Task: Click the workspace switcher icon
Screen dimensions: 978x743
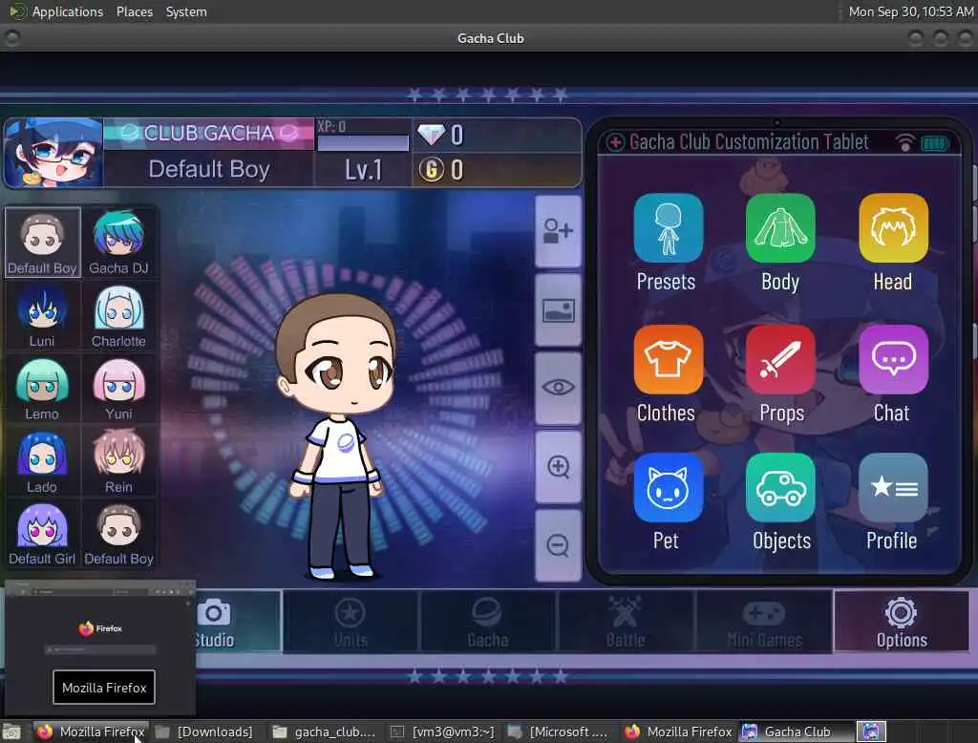Action: (871, 732)
